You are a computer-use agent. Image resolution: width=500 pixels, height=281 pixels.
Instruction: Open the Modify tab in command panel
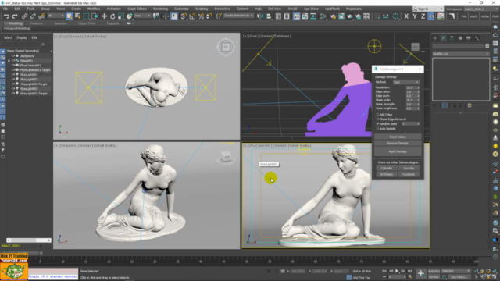point(444,38)
